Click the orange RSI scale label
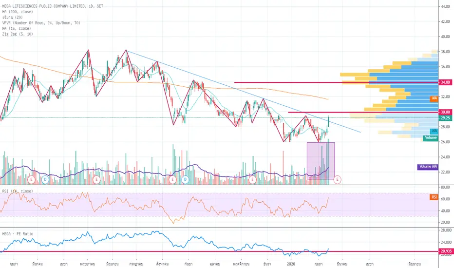This screenshot has height=268, width=454. click(x=433, y=197)
